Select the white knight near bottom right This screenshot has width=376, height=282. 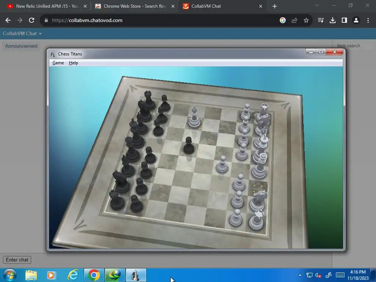259,201
